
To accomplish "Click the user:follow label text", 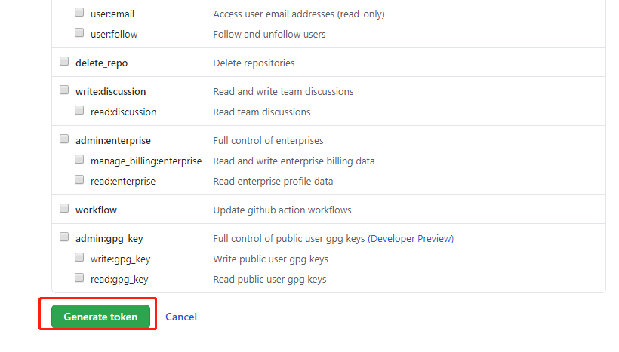I will point(114,34).
